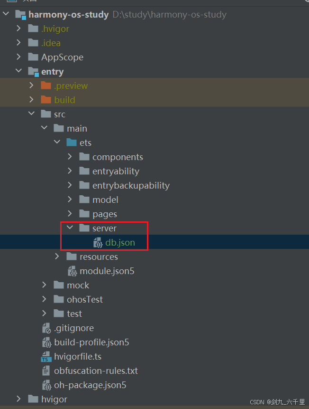309x409 pixels.
Task: Click the orange .preview folder icon
Action: point(46,86)
